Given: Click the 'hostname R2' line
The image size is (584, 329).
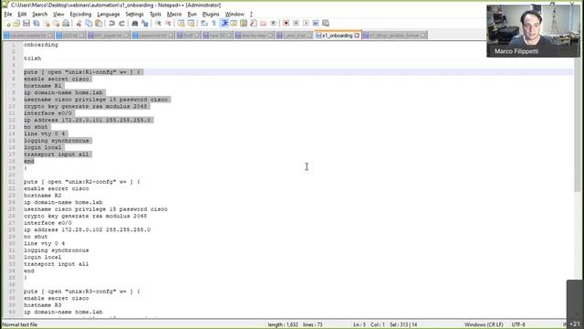Looking at the screenshot, I should pyautogui.click(x=43, y=196).
